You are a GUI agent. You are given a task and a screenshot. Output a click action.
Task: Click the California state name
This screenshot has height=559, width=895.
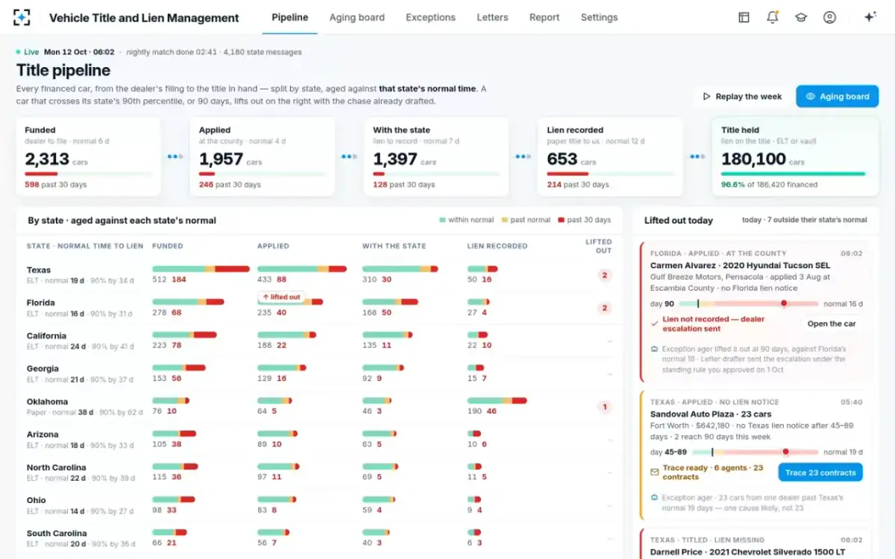(x=46, y=335)
